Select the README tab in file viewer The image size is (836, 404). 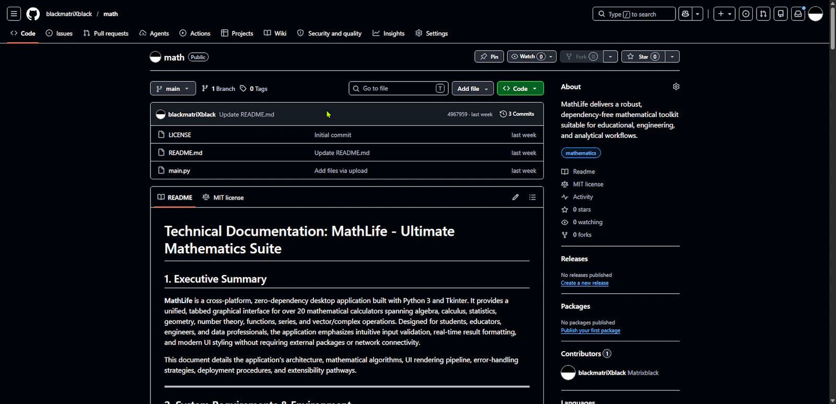click(175, 198)
